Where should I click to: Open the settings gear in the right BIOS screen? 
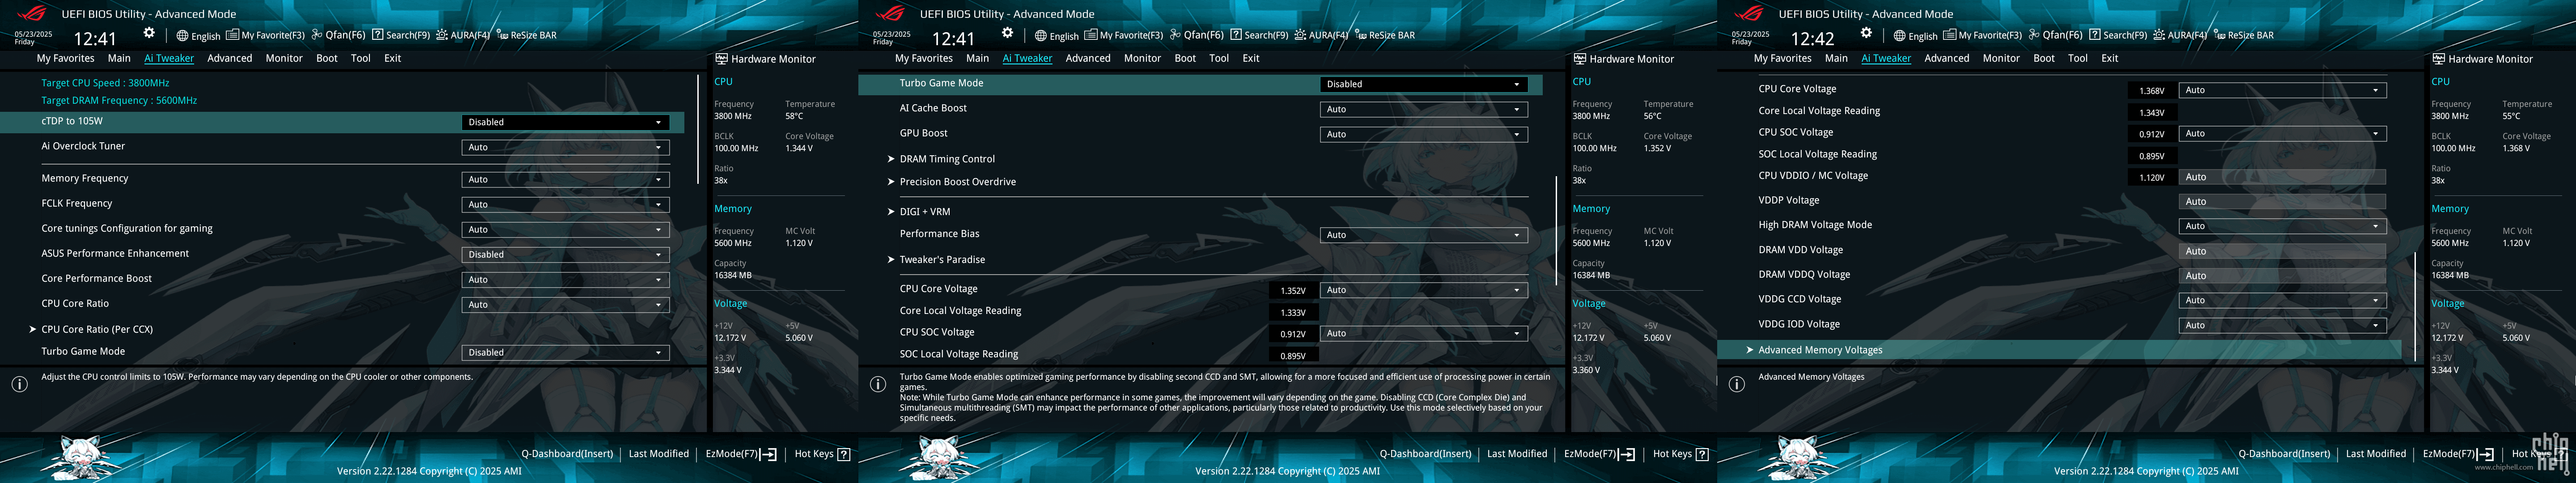(x=1866, y=33)
